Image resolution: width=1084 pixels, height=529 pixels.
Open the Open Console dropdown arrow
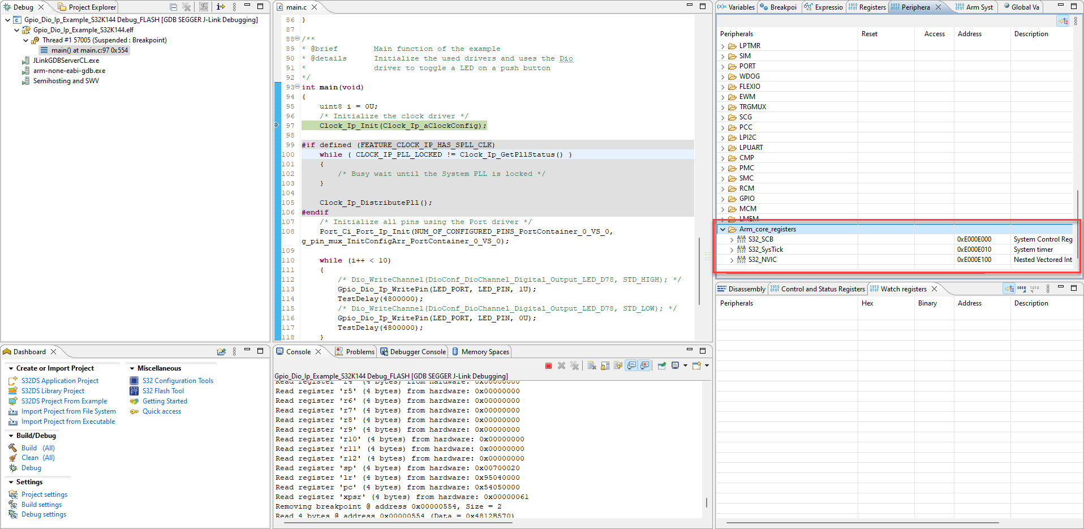click(707, 365)
